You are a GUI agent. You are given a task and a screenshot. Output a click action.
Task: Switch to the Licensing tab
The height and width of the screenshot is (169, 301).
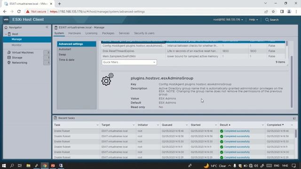[91, 33]
